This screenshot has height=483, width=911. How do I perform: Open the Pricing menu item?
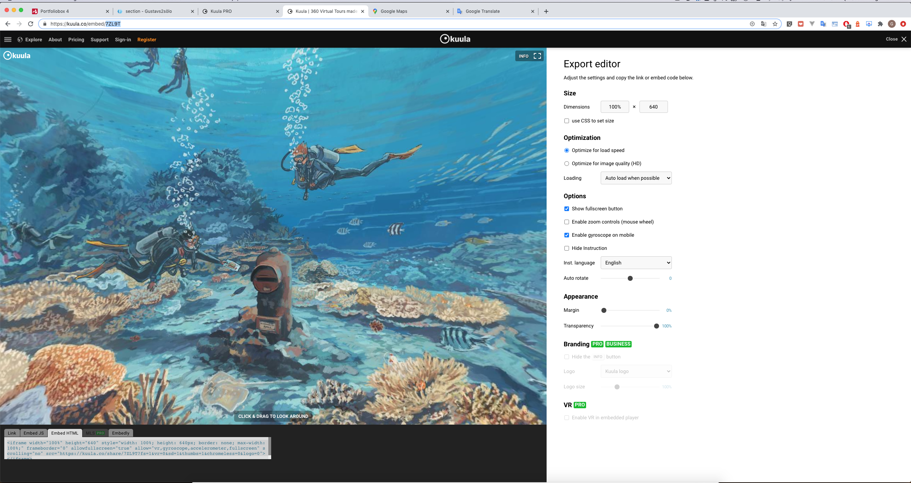coord(76,40)
